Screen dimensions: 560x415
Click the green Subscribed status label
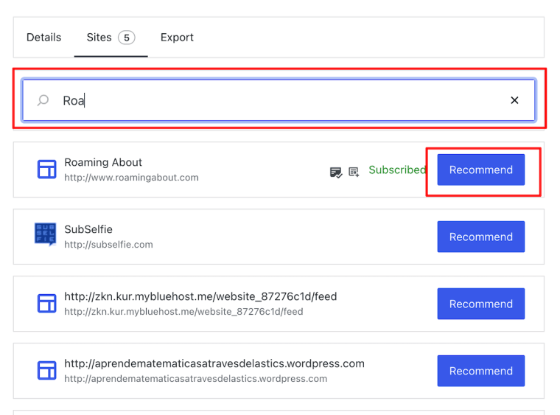pyautogui.click(x=396, y=170)
